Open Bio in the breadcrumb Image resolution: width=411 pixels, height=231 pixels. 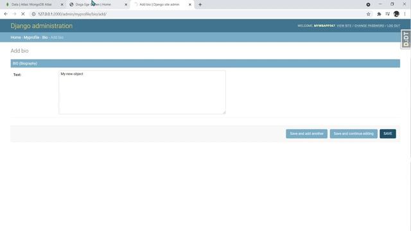[45, 37]
